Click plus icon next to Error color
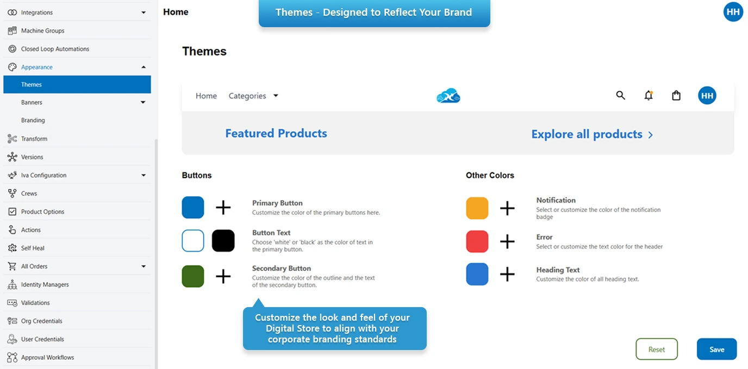748x369 pixels. pyautogui.click(x=507, y=241)
